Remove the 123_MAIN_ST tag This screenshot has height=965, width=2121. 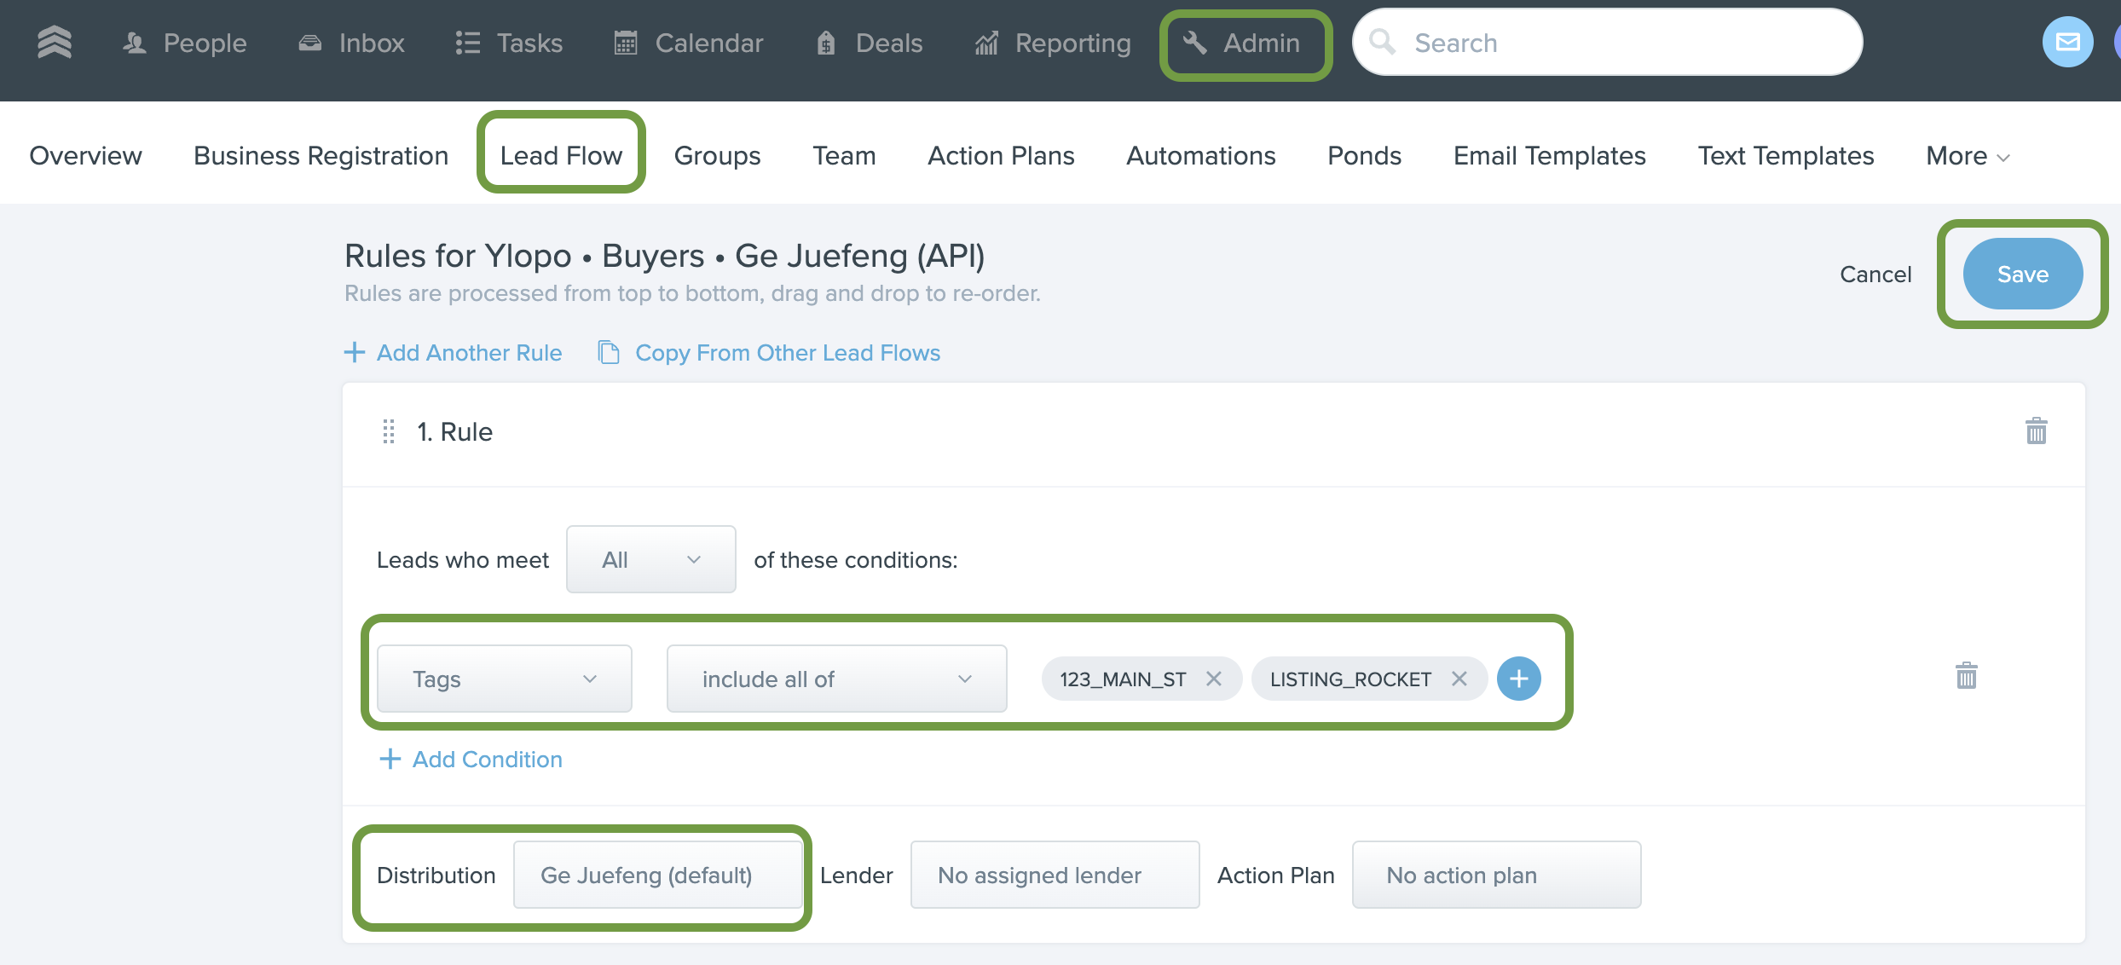pos(1214,679)
